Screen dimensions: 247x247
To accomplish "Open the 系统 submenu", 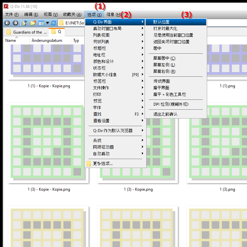I will pyautogui.click(x=115, y=141).
